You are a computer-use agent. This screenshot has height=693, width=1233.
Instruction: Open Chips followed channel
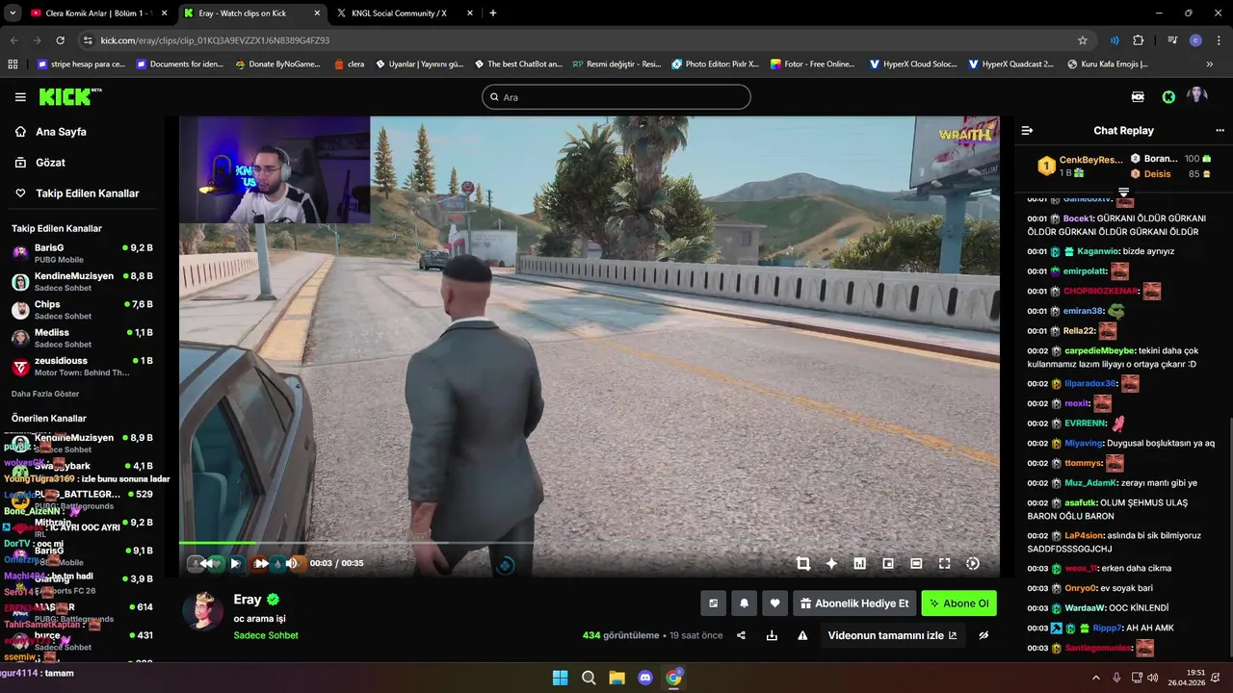click(x=82, y=310)
